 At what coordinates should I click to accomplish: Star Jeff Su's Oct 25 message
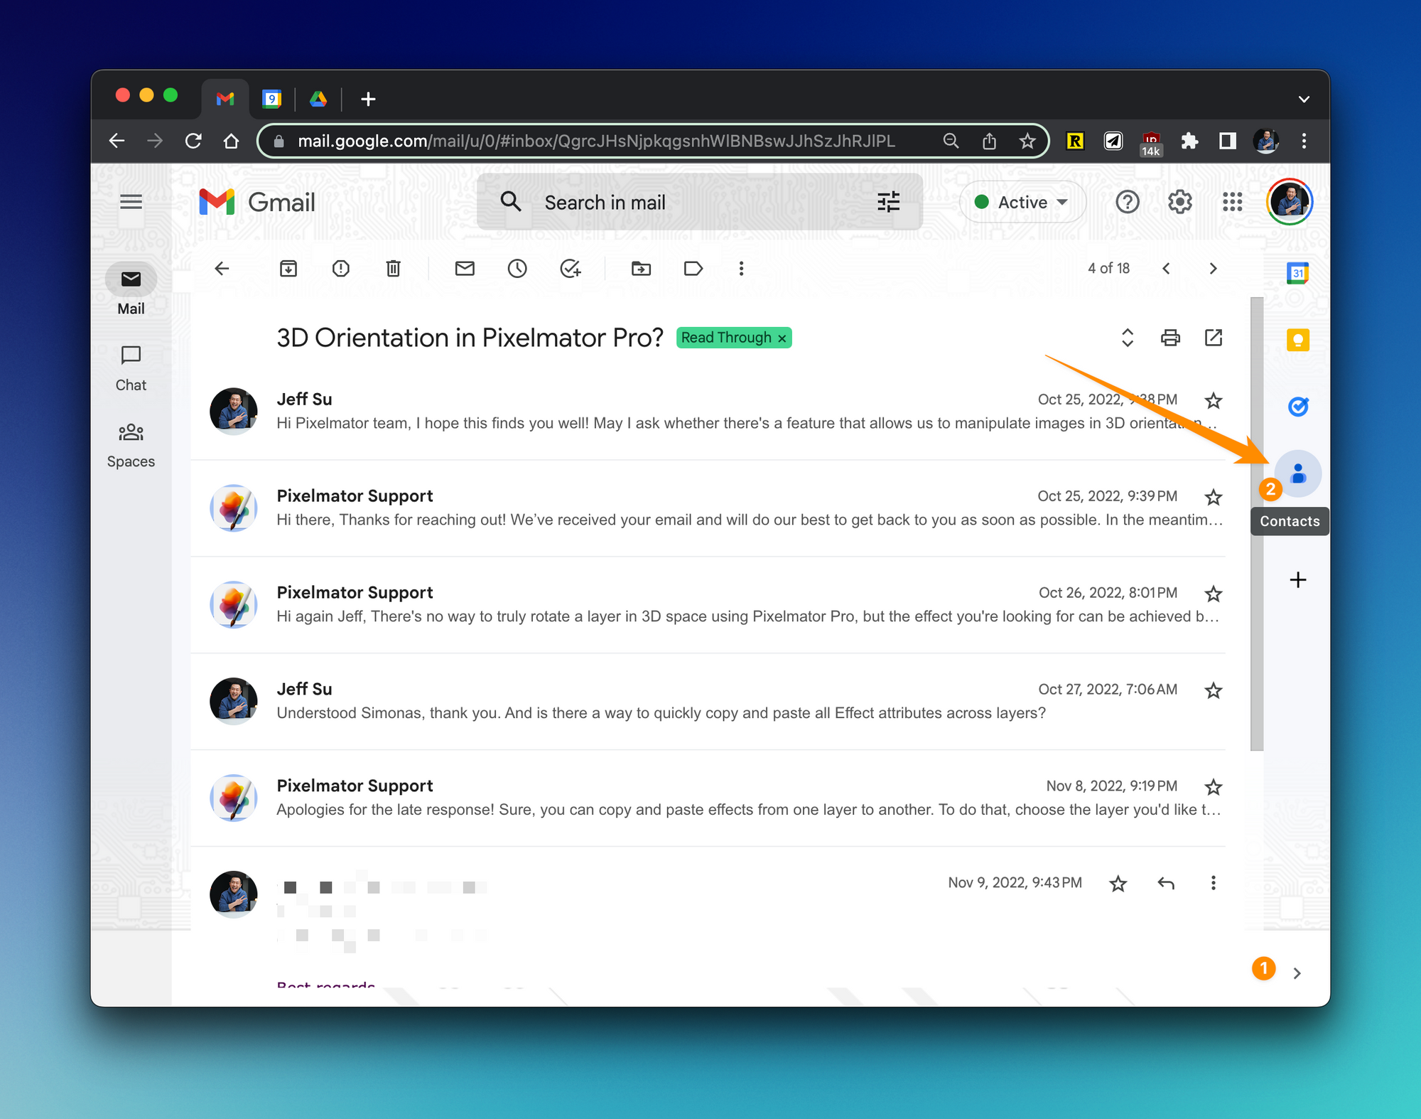[1214, 400]
